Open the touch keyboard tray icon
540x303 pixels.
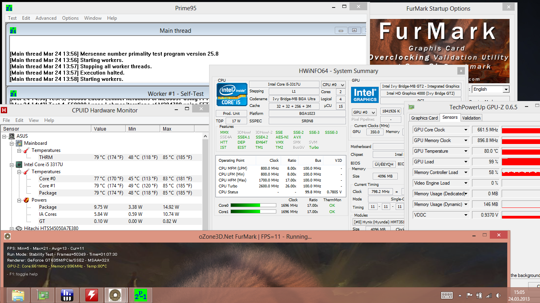447,295
